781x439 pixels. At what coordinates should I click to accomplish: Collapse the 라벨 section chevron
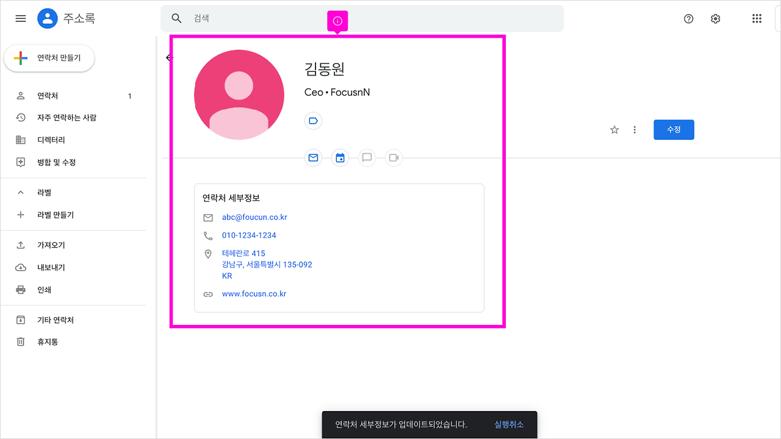[20, 191]
